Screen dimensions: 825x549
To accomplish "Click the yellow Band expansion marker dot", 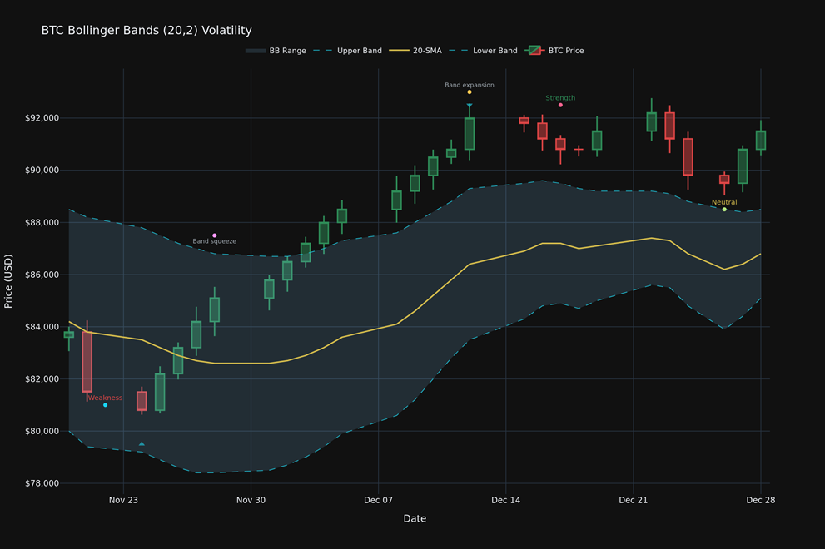I will point(470,92).
